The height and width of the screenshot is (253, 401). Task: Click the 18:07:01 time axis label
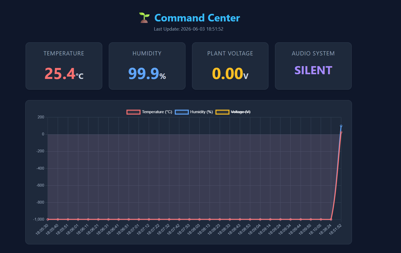(133, 229)
